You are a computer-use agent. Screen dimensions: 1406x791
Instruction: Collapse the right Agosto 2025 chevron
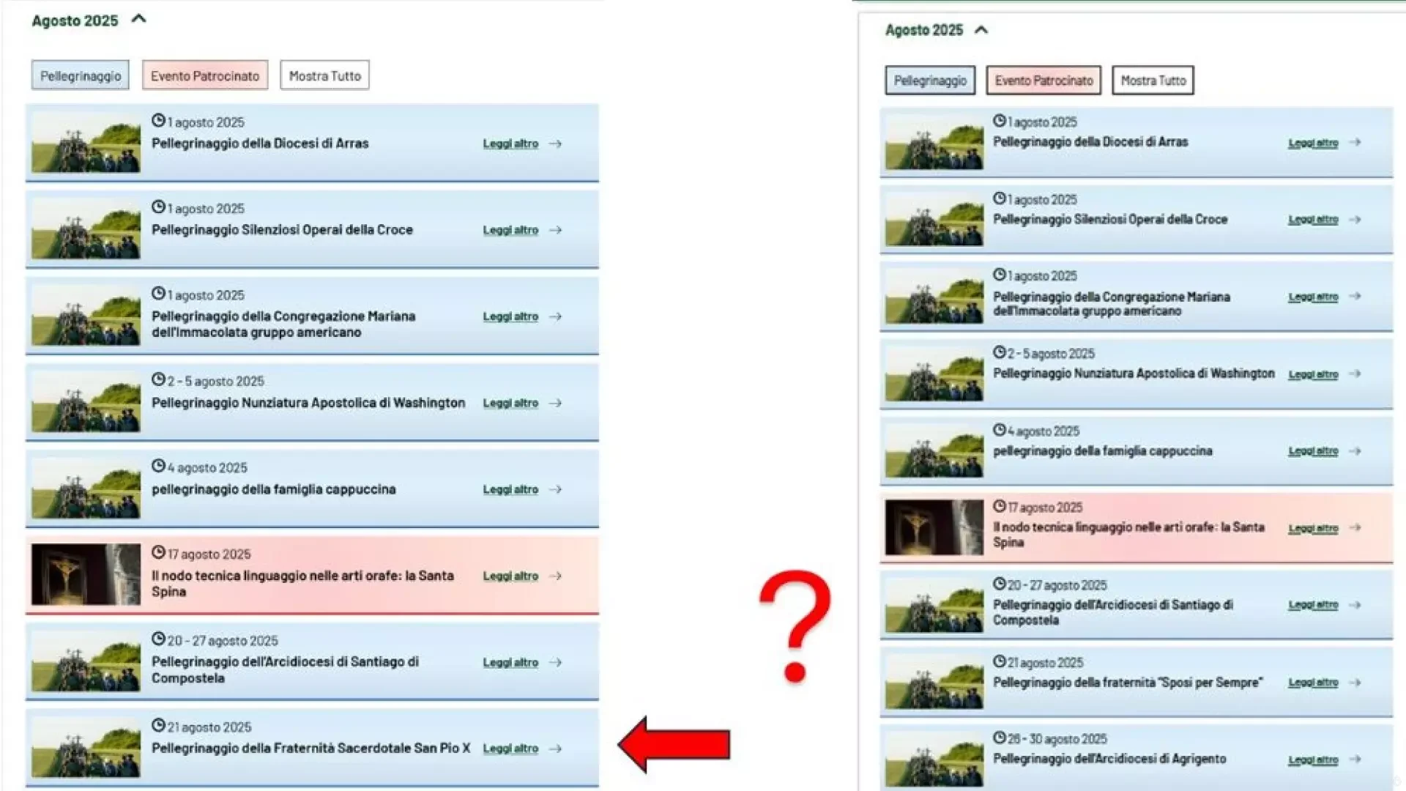[x=981, y=30]
